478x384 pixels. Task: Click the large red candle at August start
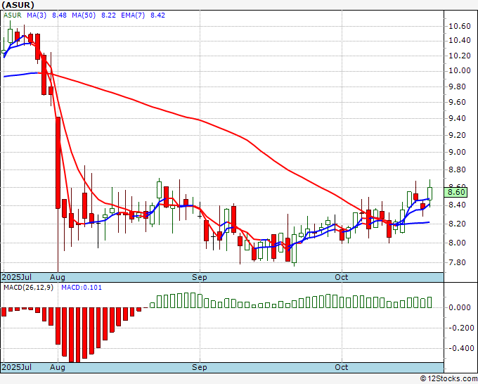click(58, 163)
